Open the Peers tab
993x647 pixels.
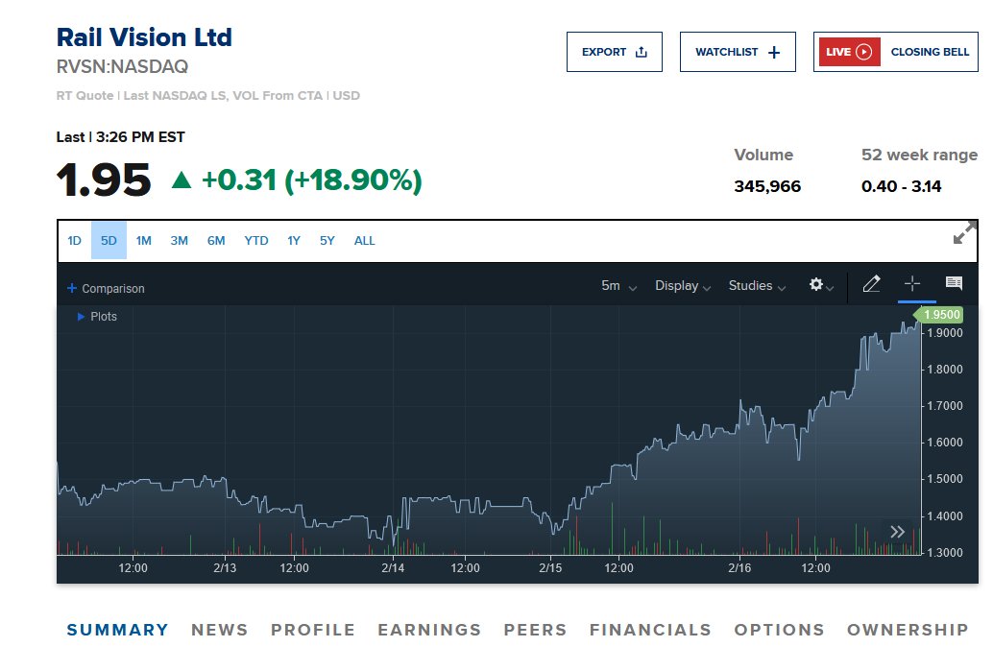coord(535,630)
